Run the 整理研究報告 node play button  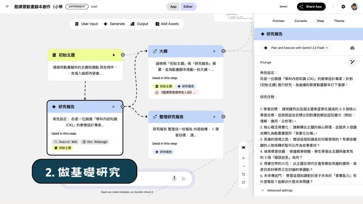click(214, 117)
